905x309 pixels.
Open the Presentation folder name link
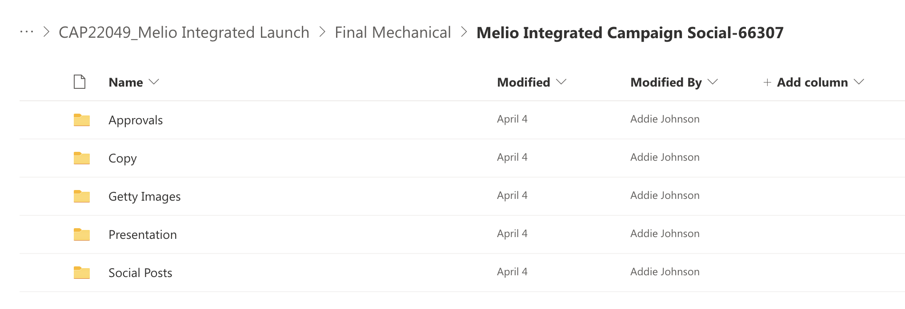pos(142,235)
